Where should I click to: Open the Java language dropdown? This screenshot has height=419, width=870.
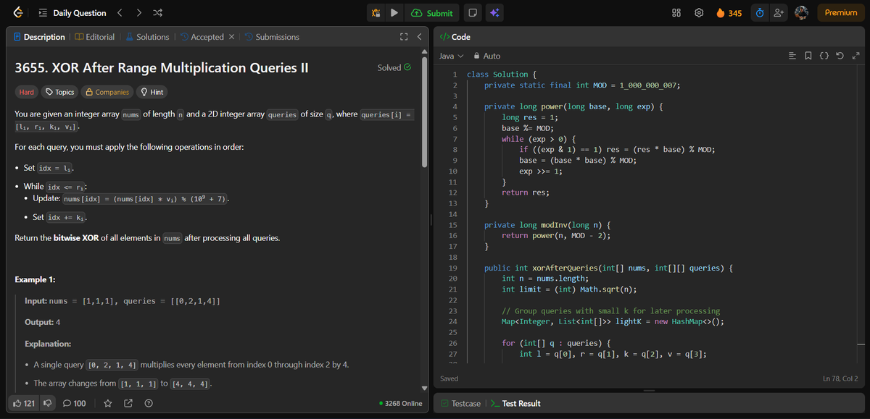[x=451, y=56]
